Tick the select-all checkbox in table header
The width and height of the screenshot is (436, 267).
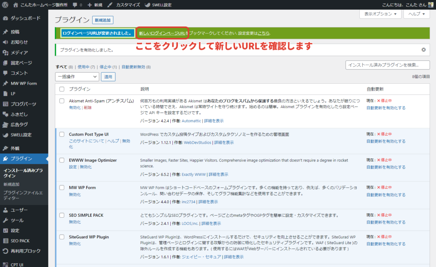pos(62,89)
